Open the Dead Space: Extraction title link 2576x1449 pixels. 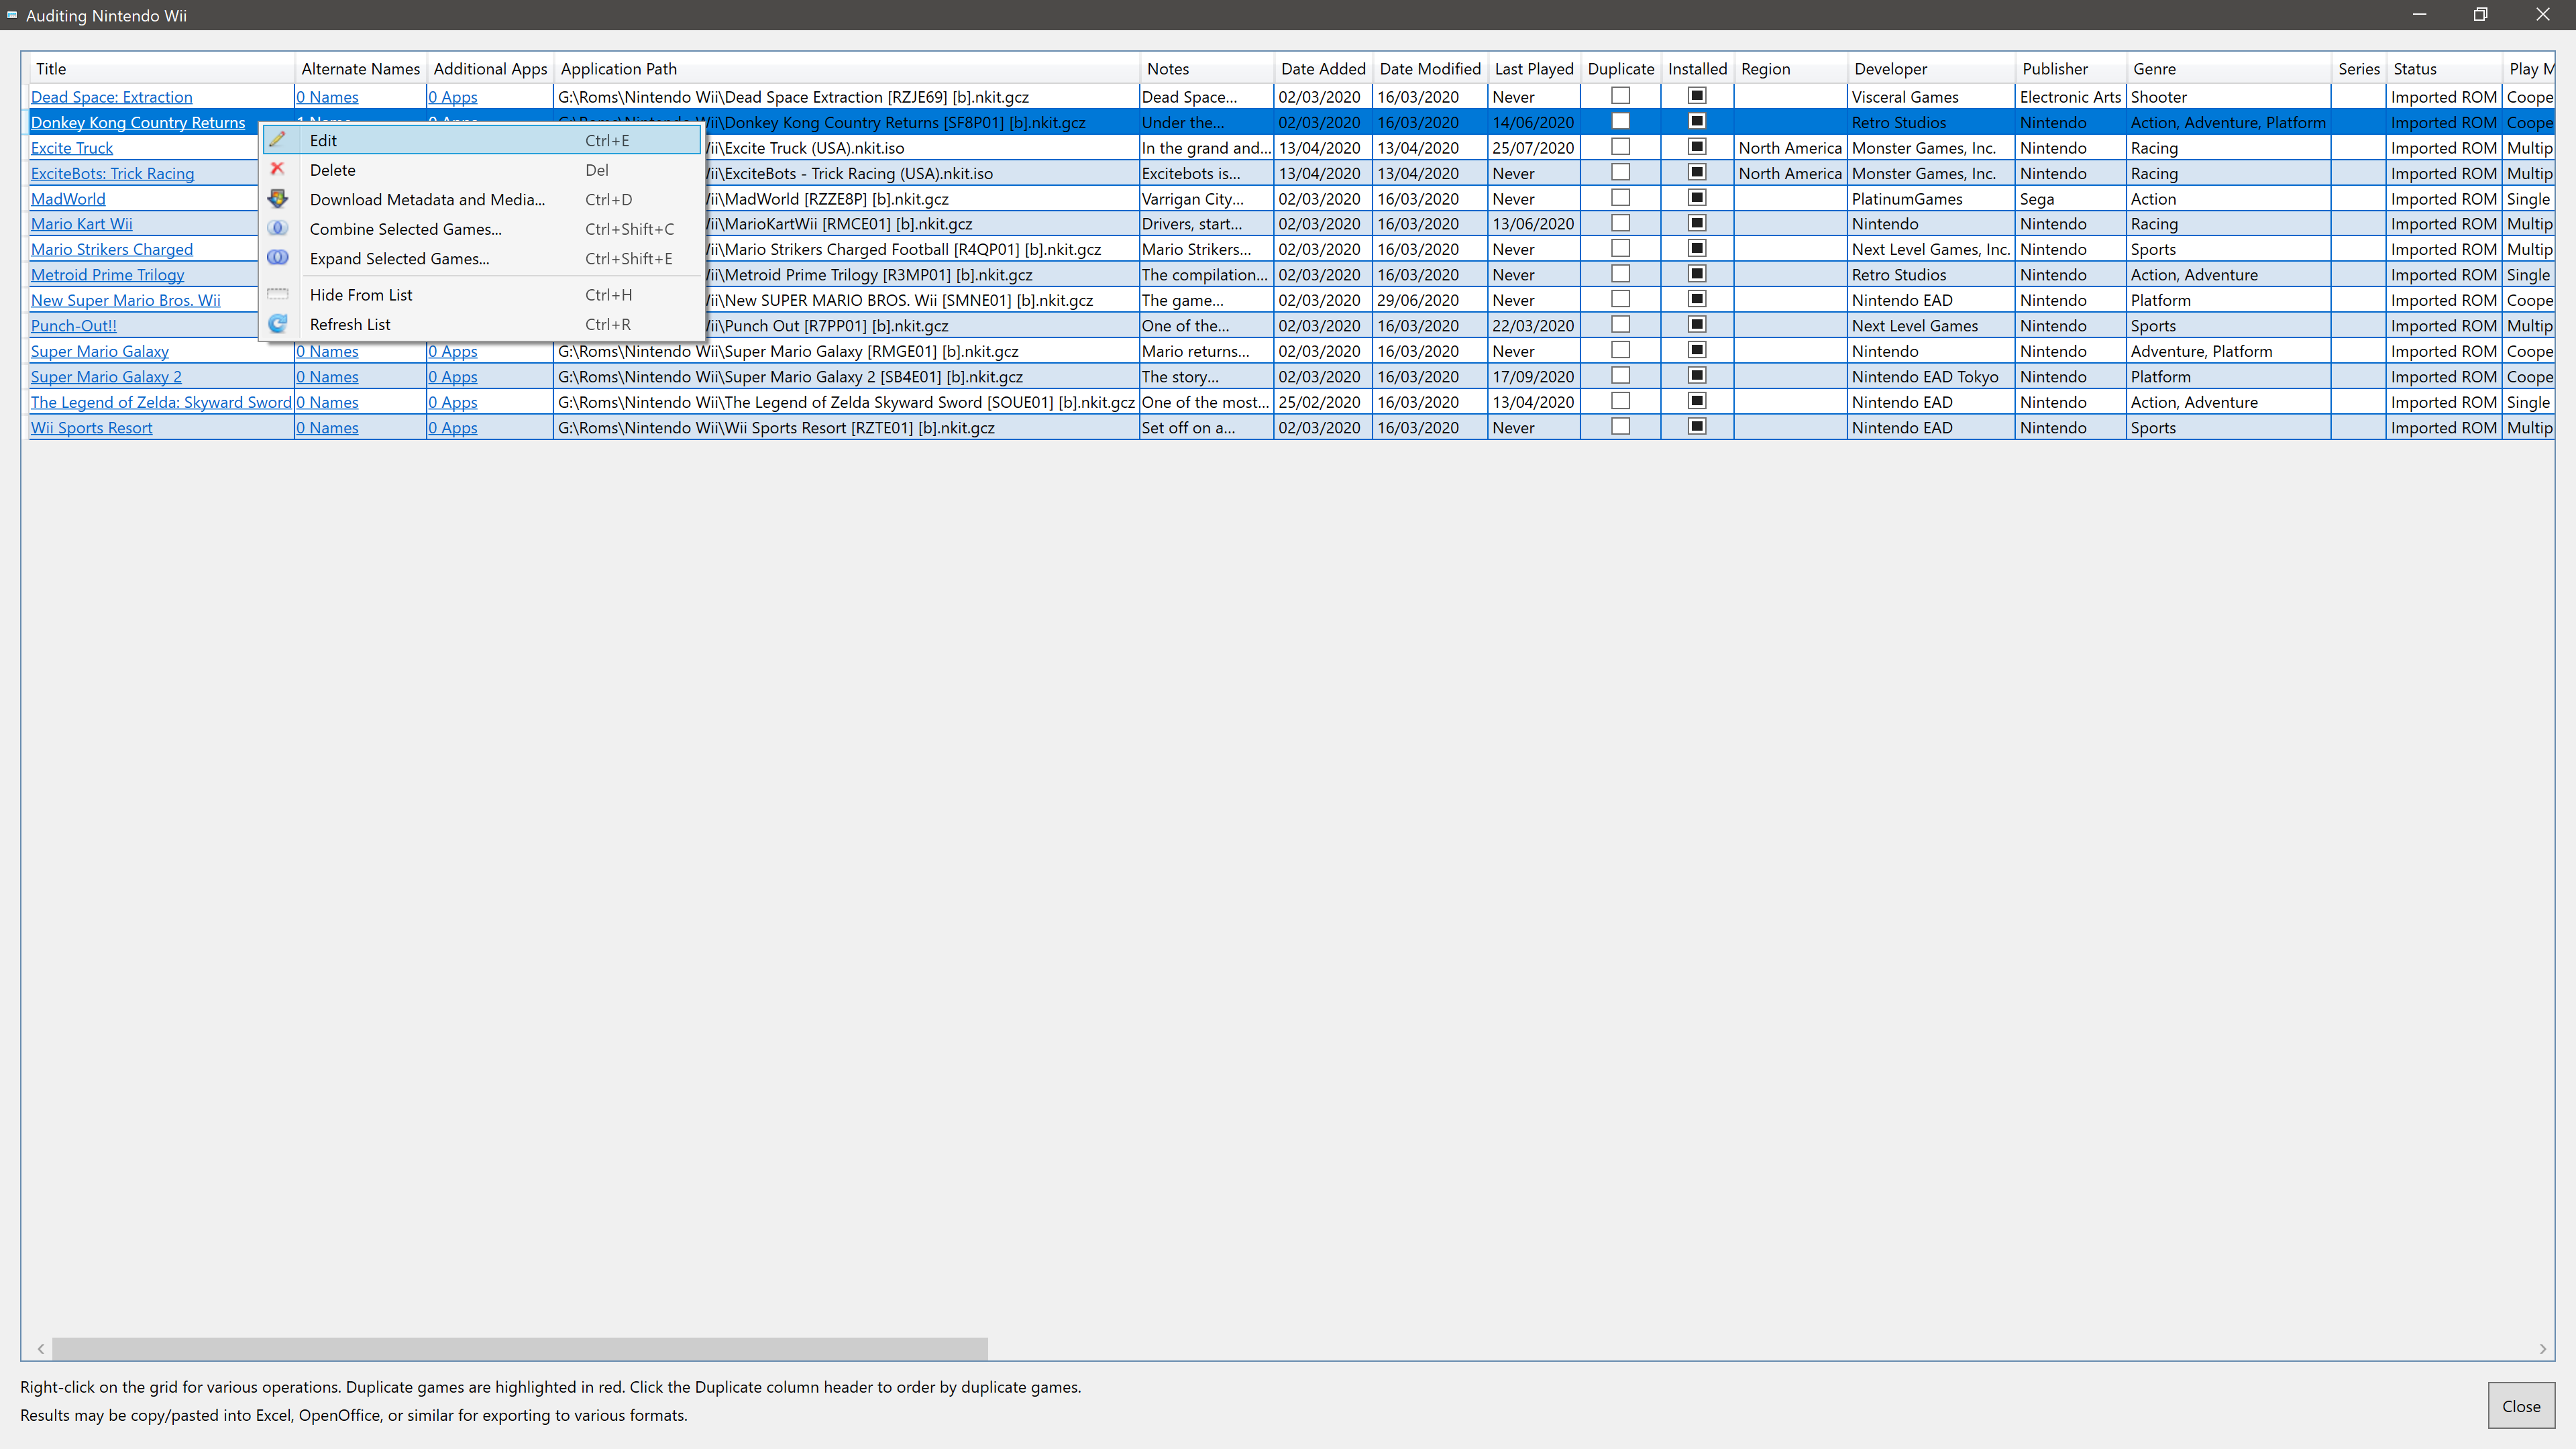coord(111,97)
